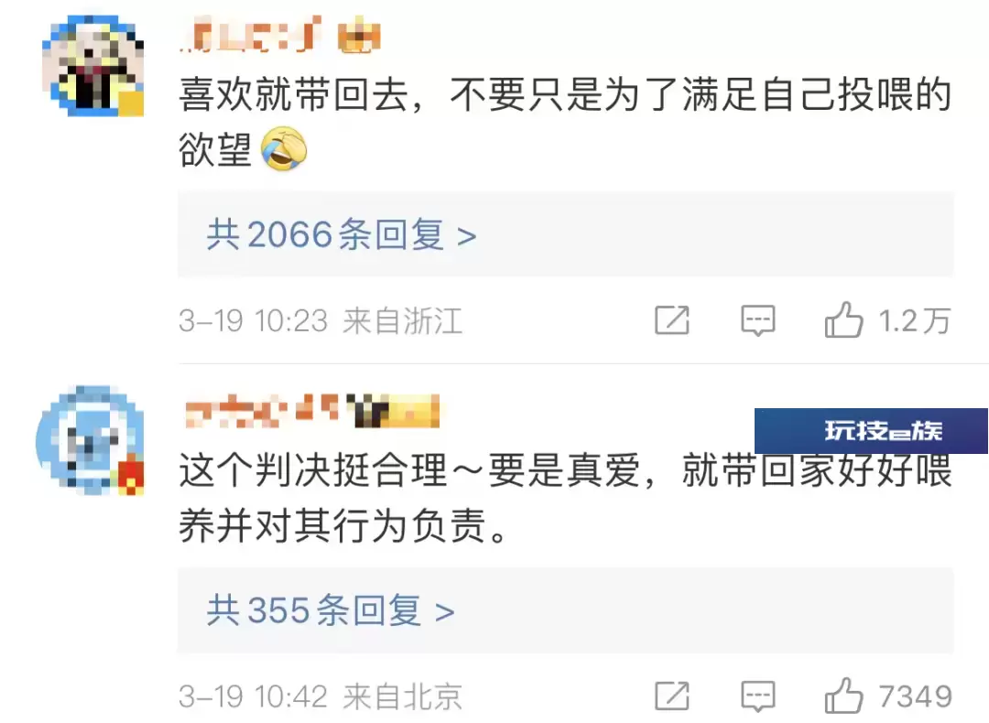
Task: Select comment text starting 这个判决挺合理
Action: (x=565, y=498)
